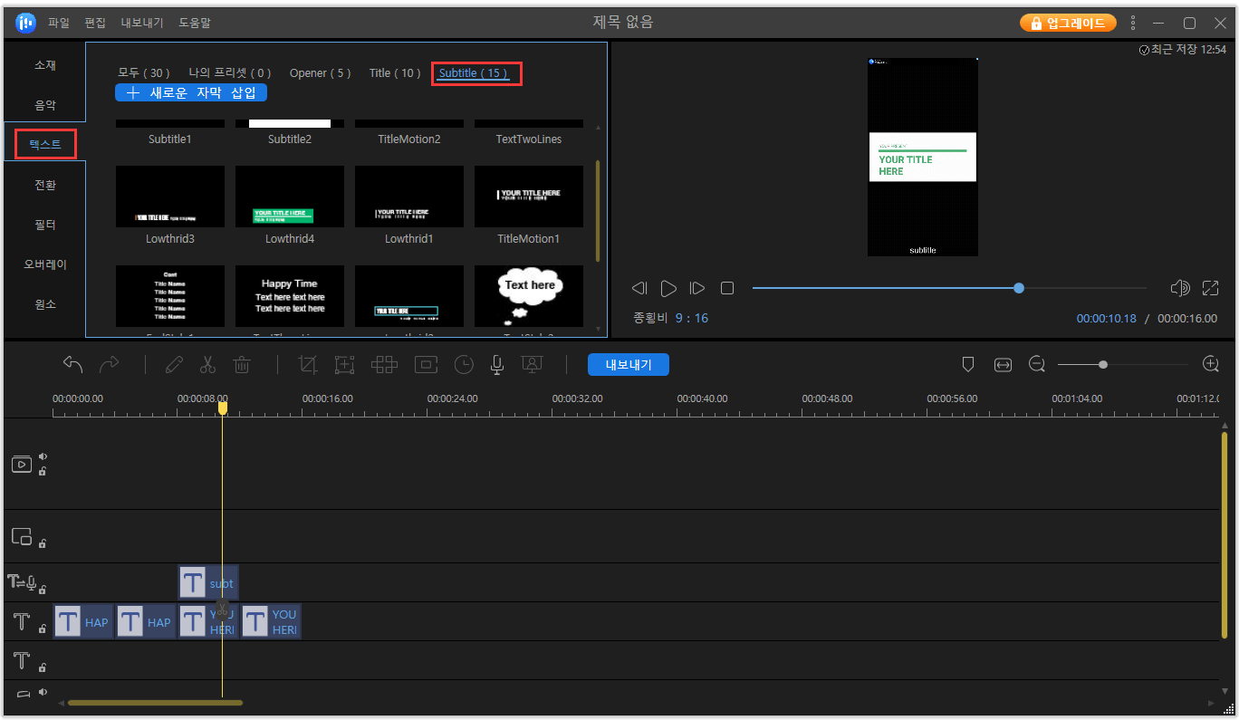Click the fit-timeline-to-window icon
Image resolution: width=1239 pixels, height=720 pixels.
(1003, 364)
